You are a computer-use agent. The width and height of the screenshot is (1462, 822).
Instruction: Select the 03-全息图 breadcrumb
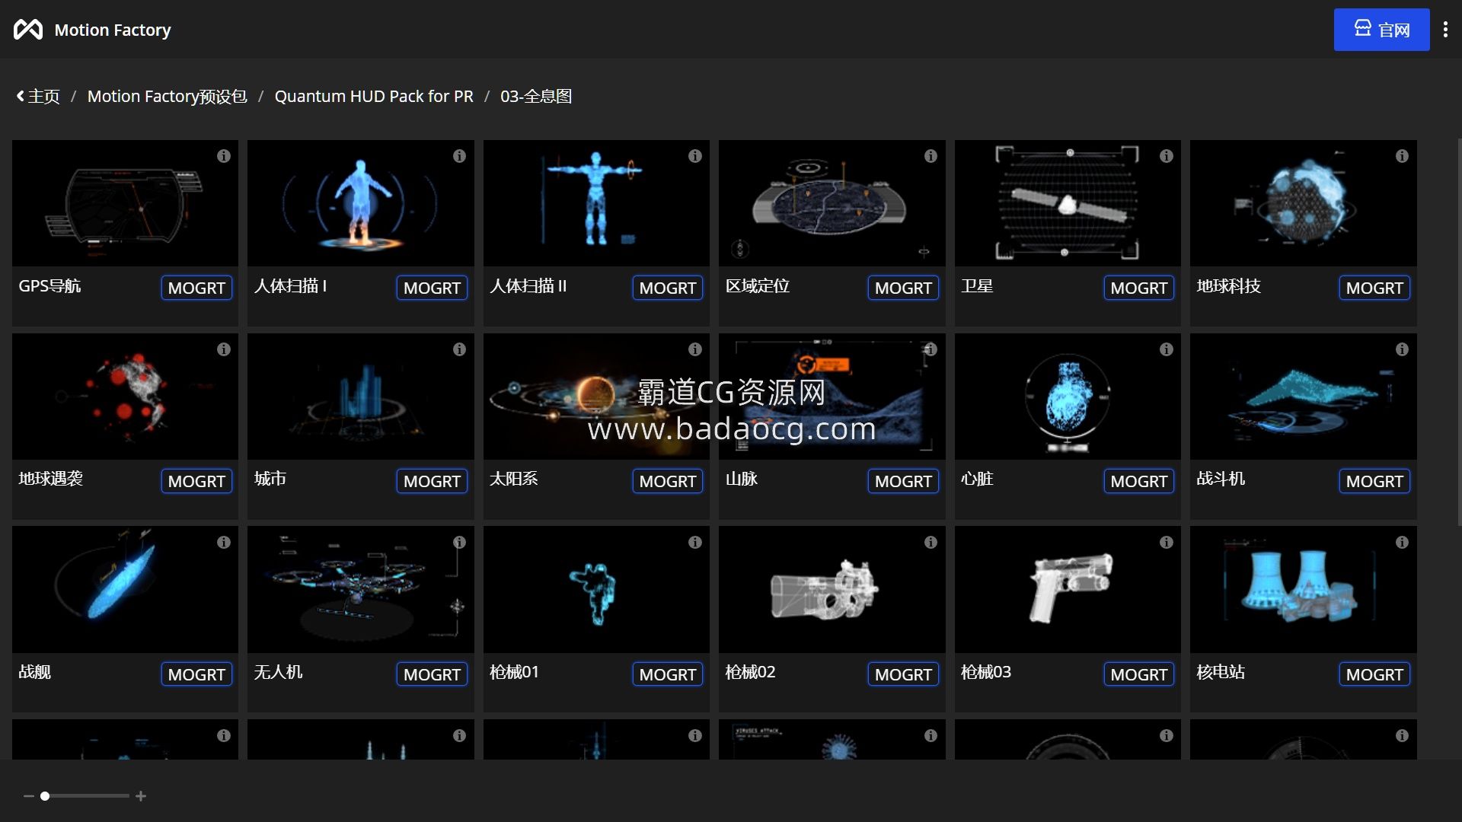[536, 97]
